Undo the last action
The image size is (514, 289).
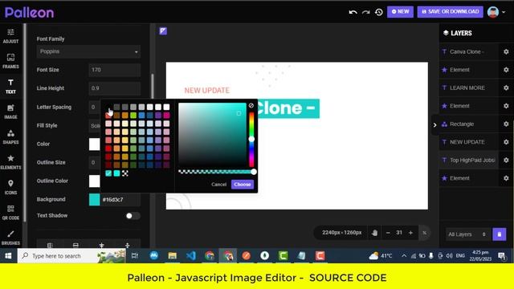(353, 12)
